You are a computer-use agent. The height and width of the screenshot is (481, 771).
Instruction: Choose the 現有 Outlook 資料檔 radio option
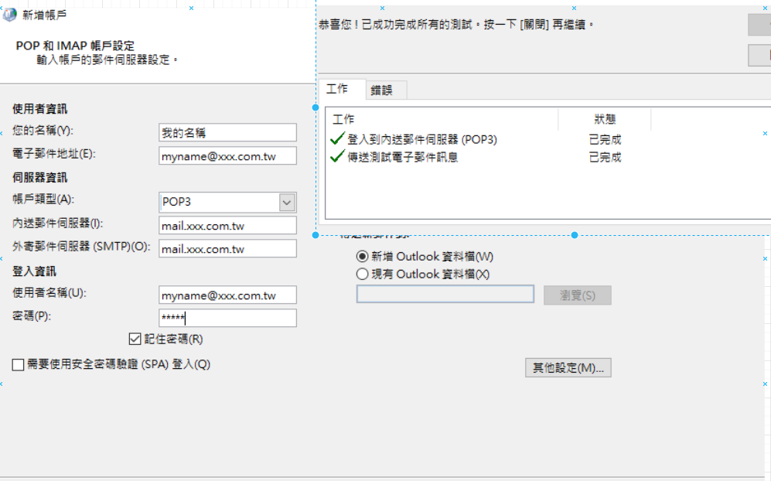(x=362, y=274)
